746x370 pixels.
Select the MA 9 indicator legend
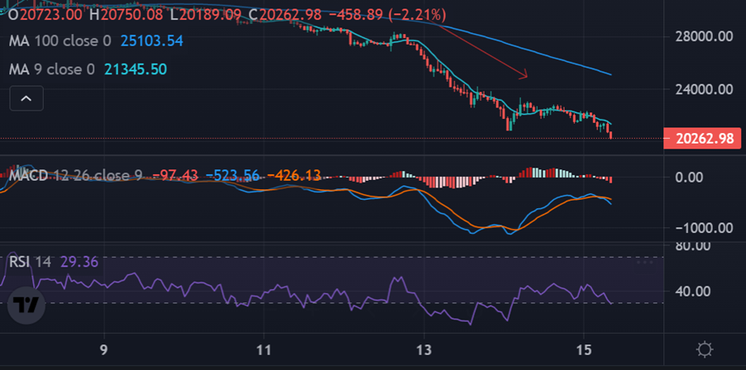(51, 70)
